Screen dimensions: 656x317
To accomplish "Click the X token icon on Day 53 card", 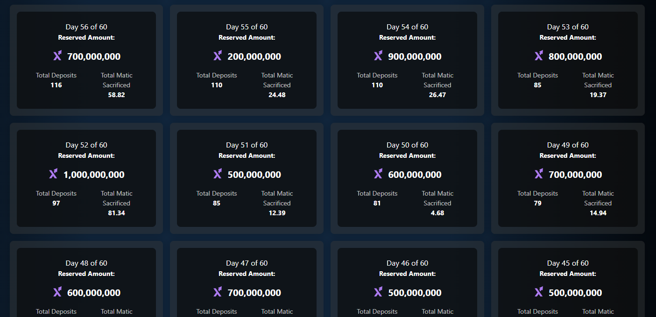I will click(x=539, y=56).
